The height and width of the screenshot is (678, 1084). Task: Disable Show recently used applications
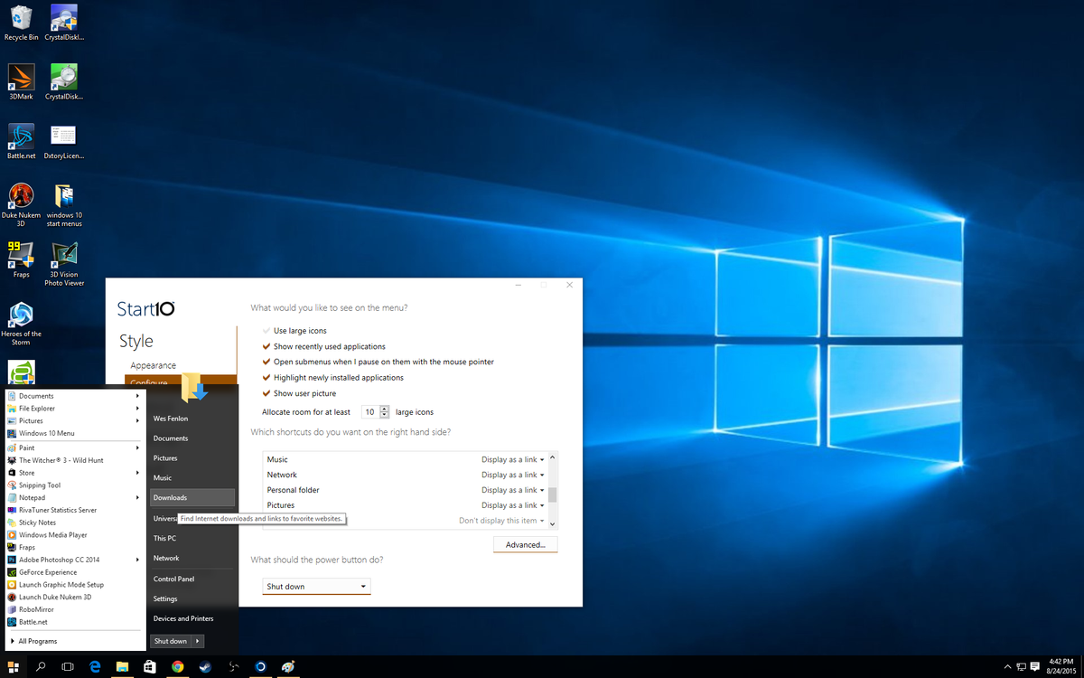(x=266, y=345)
